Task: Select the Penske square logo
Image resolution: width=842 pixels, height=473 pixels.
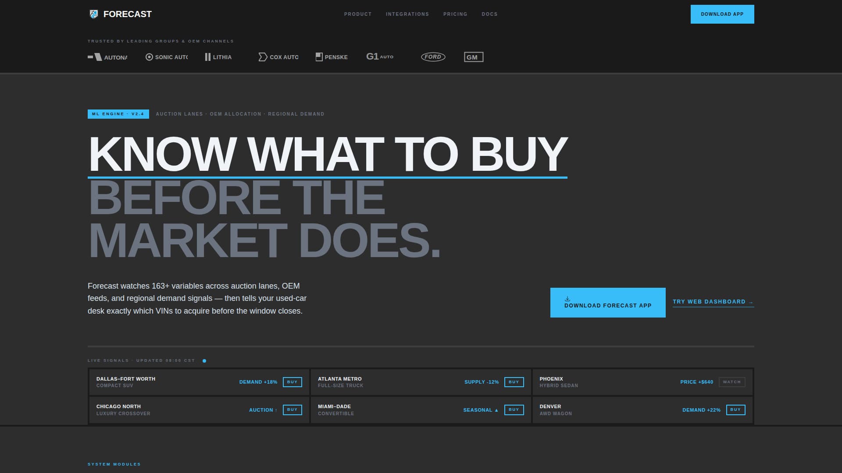Action: [x=319, y=56]
